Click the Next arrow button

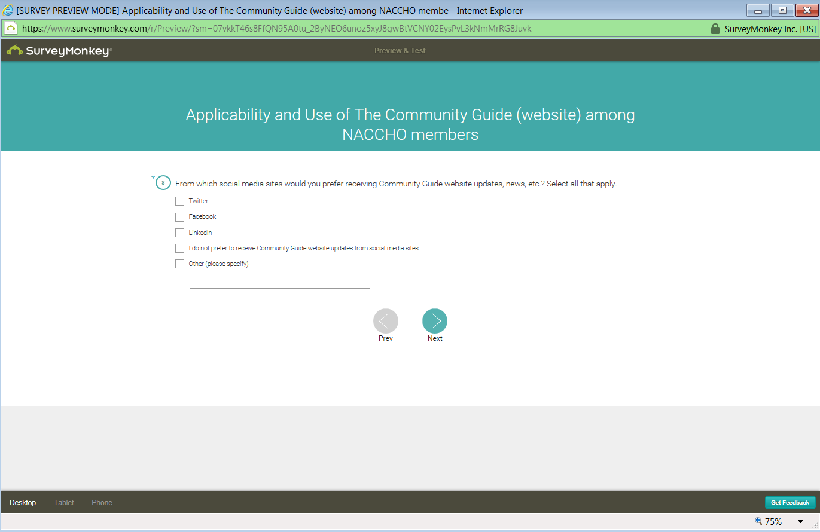pyautogui.click(x=435, y=321)
